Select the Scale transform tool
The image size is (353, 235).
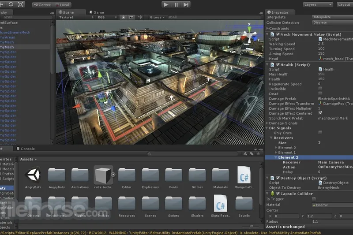pyautogui.click(x=20, y=4)
